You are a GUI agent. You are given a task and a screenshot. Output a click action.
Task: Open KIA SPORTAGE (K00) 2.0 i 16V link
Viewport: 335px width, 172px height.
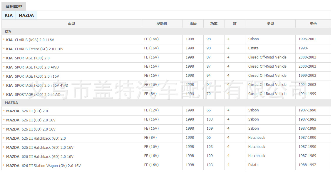33,76
